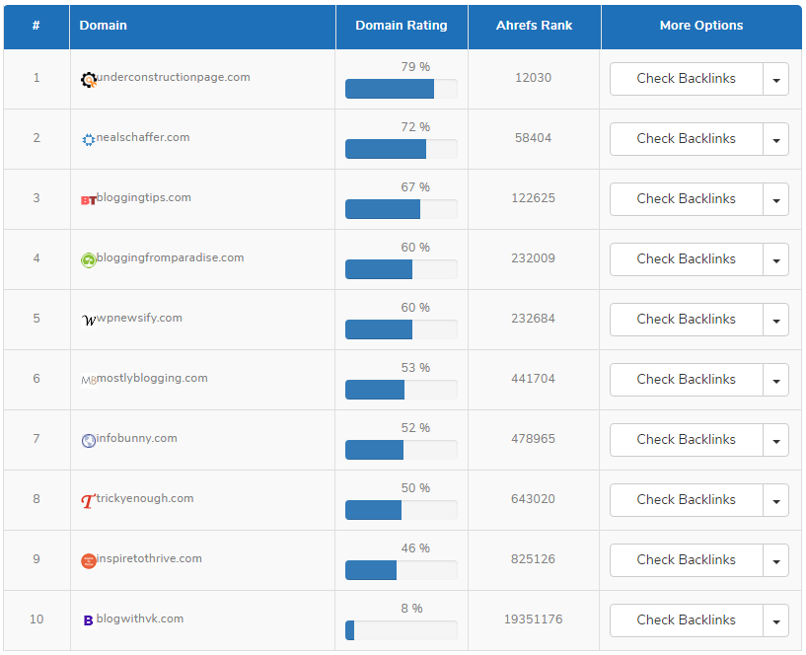806x655 pixels.
Task: Open the underconstructionpage.com domain link
Action: point(174,77)
